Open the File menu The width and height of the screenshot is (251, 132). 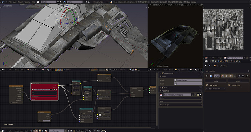point(10,2)
